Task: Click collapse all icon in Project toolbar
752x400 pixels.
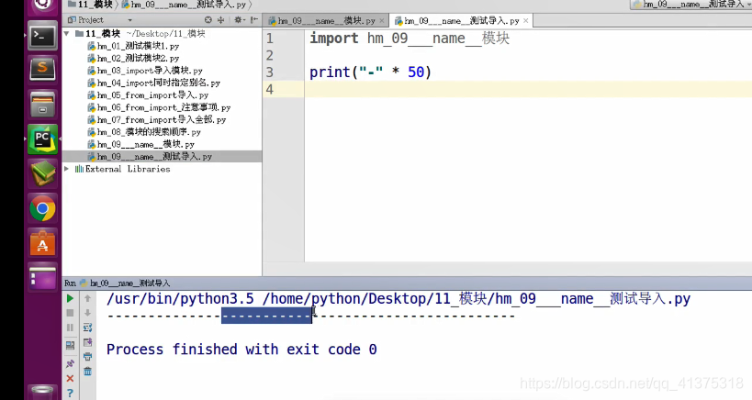Action: 221,20
